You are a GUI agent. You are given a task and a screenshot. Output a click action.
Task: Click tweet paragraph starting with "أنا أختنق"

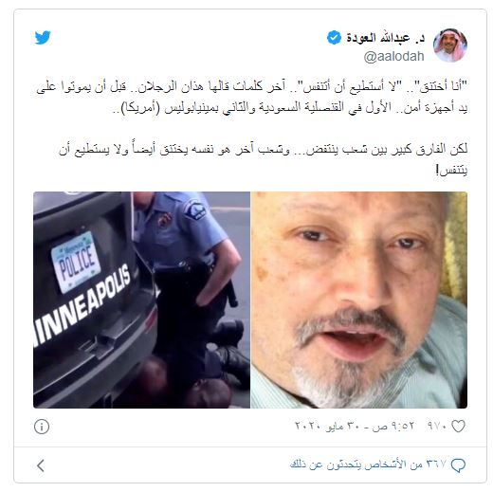(251, 97)
